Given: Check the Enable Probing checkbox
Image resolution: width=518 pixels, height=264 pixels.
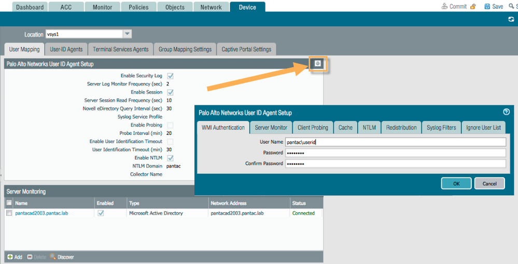Looking at the screenshot, I should tap(170, 125).
